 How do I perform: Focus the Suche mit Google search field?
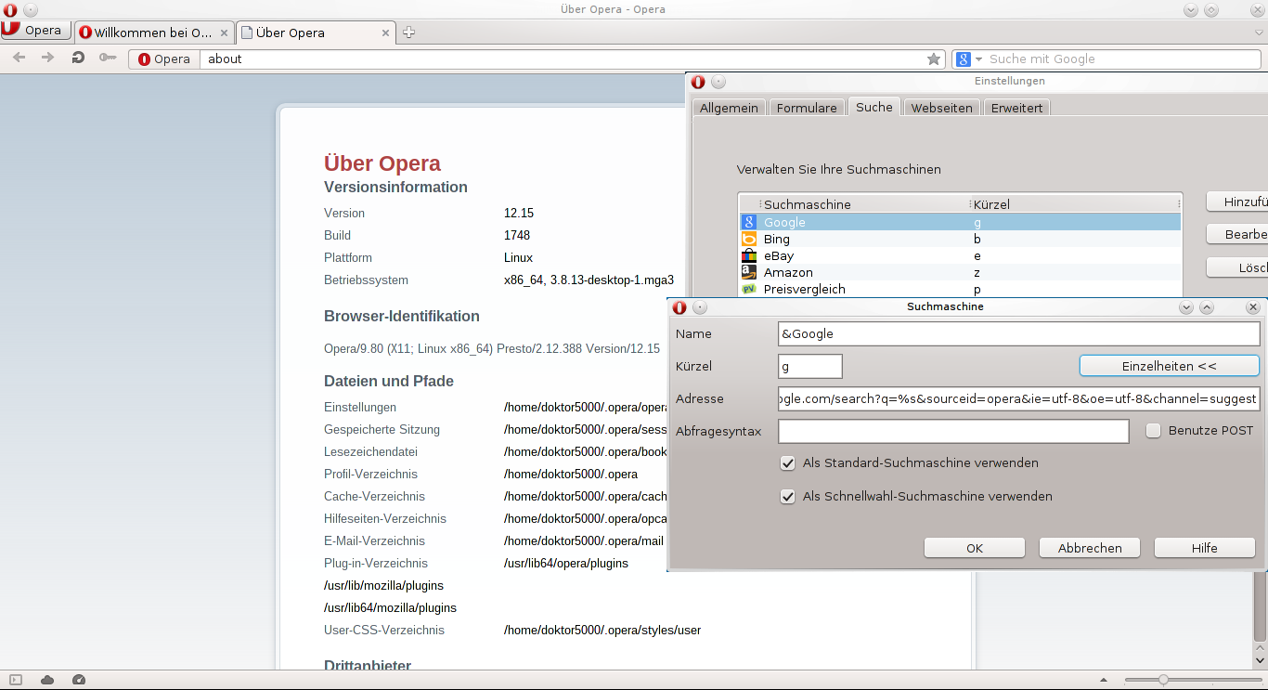point(1122,59)
